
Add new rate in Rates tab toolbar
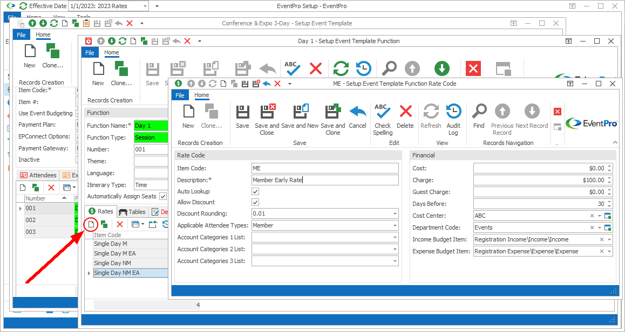[91, 225]
